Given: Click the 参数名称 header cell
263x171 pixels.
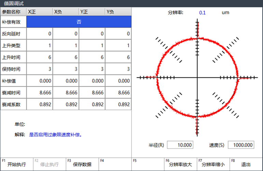Looking at the screenshot, I should click(x=13, y=12).
